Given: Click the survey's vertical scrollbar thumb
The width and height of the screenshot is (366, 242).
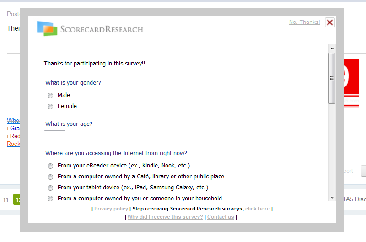Looking at the screenshot, I should click(332, 78).
